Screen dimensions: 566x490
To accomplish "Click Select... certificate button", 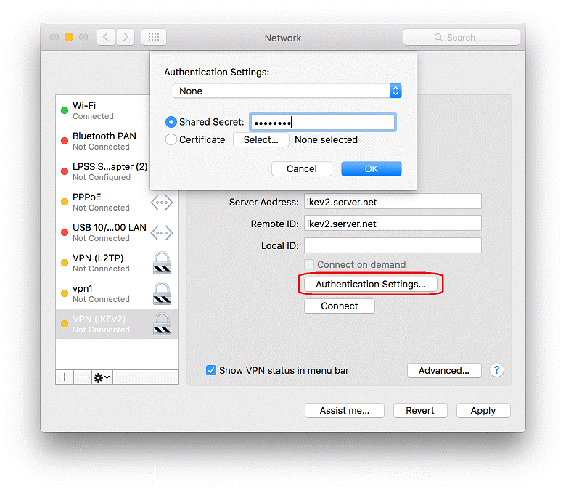I will (261, 140).
